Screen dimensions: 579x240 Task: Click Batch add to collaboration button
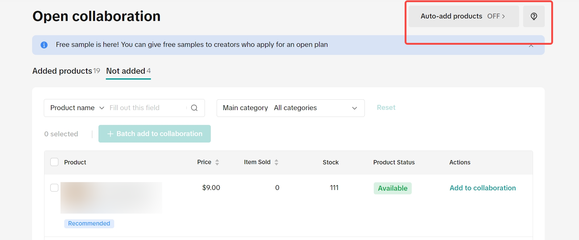click(154, 134)
